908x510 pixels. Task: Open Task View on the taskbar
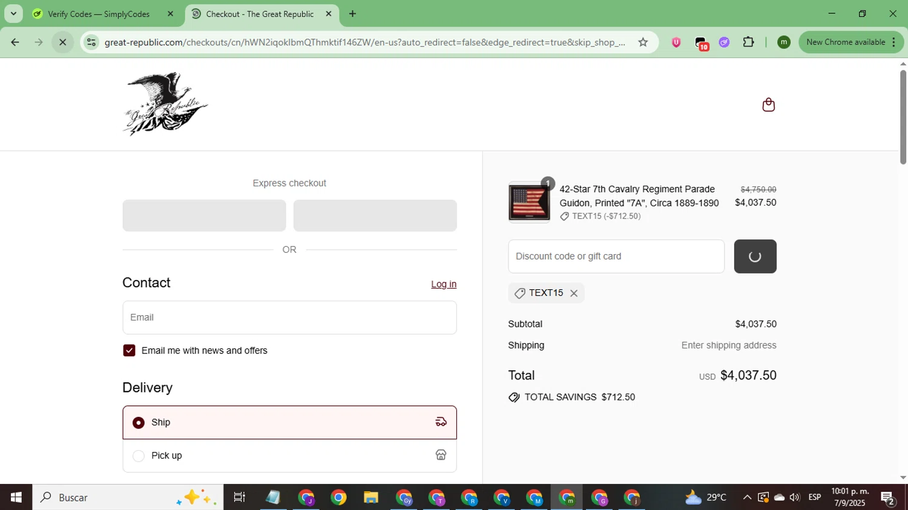point(240,497)
